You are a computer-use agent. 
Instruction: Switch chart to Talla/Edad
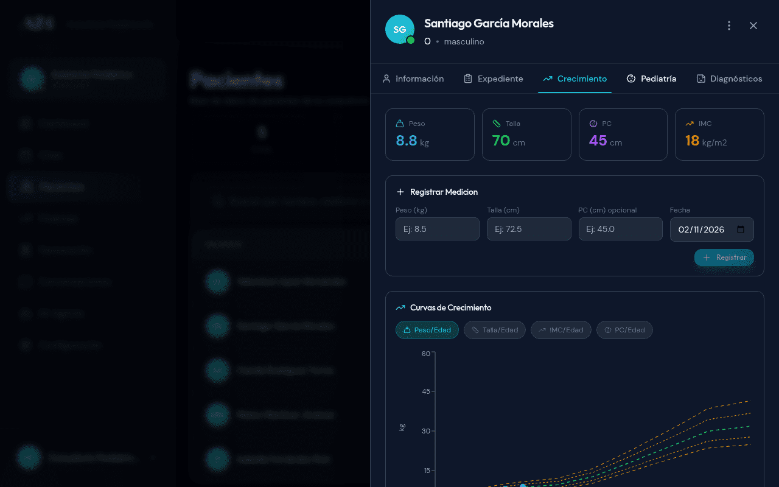[494, 330]
